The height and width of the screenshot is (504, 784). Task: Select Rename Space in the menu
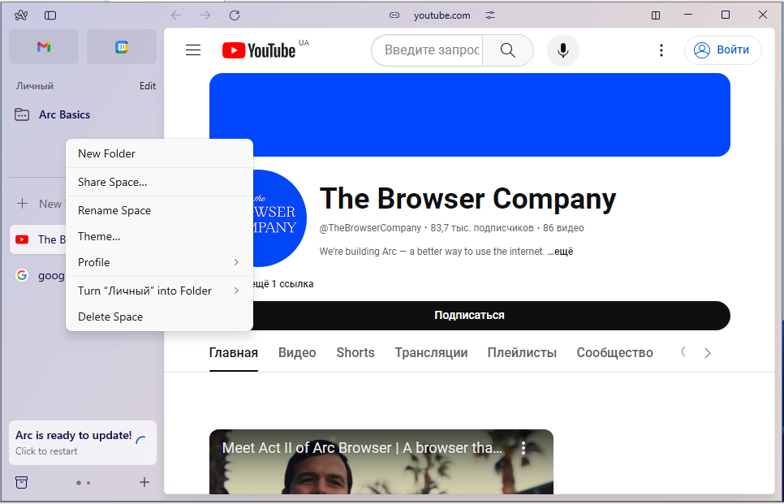[159, 210]
